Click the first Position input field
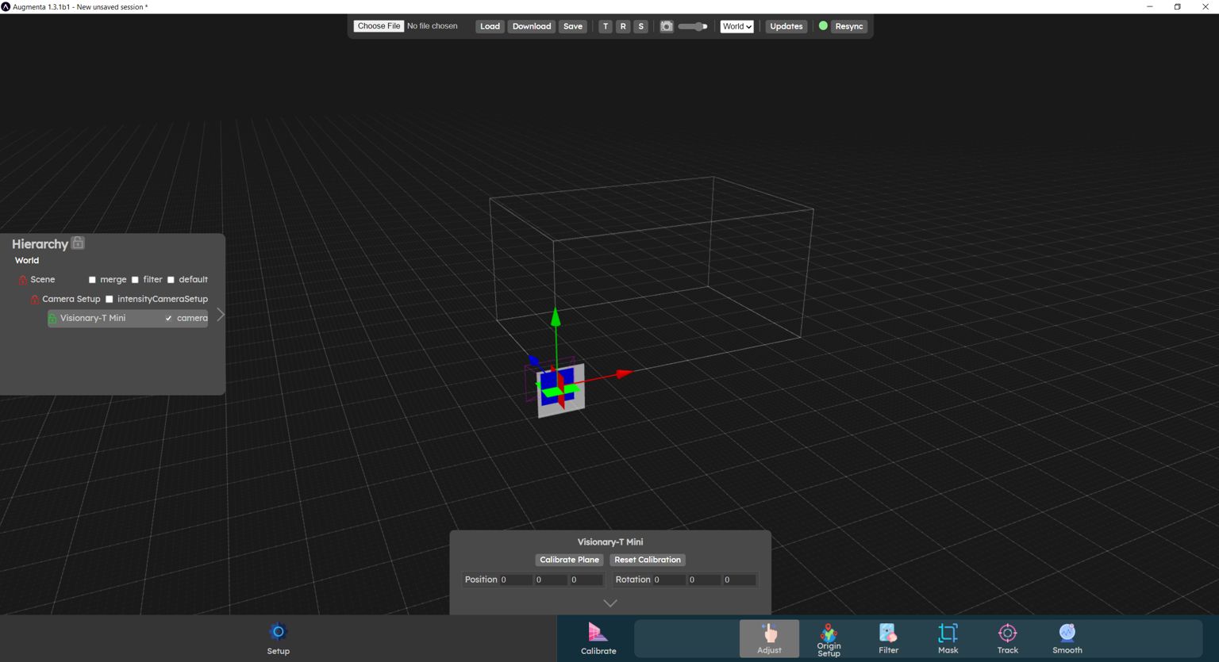 coord(514,580)
